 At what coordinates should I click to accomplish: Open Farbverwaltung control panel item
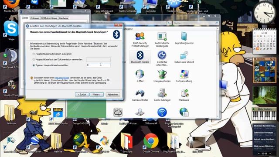[x=184, y=76]
